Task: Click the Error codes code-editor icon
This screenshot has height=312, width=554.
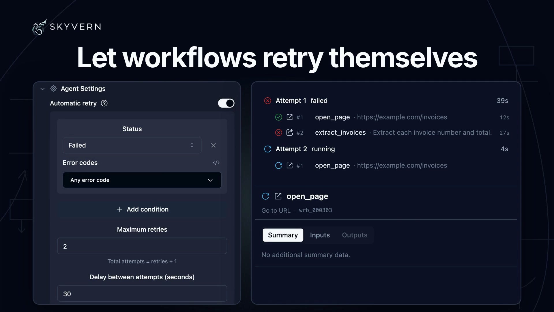Action: click(x=216, y=163)
